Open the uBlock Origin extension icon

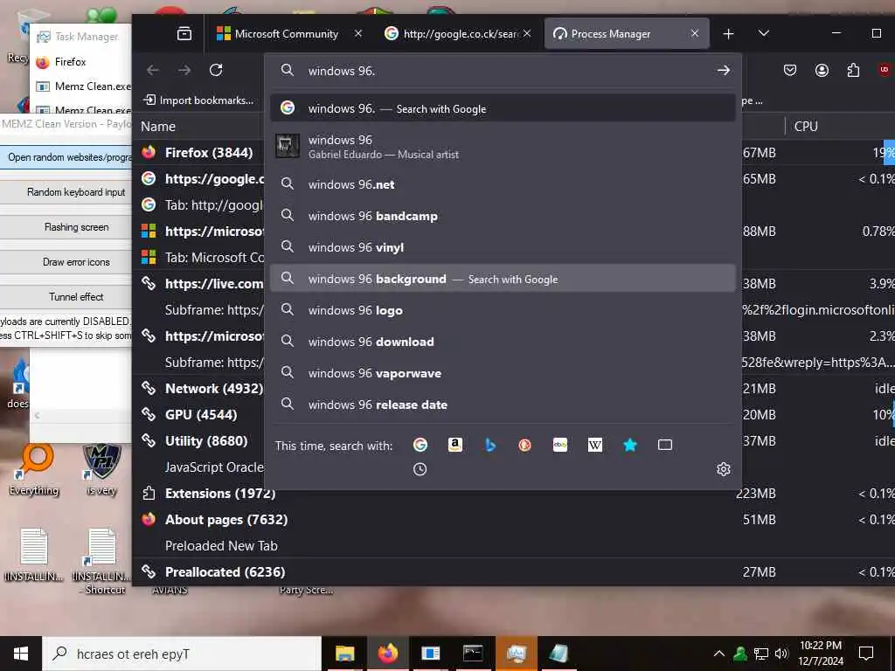pyautogui.click(x=885, y=70)
